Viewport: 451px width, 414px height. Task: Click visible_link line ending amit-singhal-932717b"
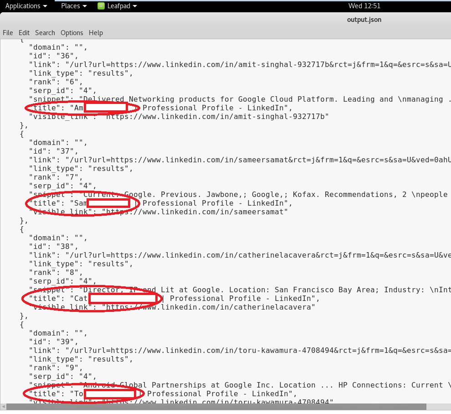(x=179, y=116)
